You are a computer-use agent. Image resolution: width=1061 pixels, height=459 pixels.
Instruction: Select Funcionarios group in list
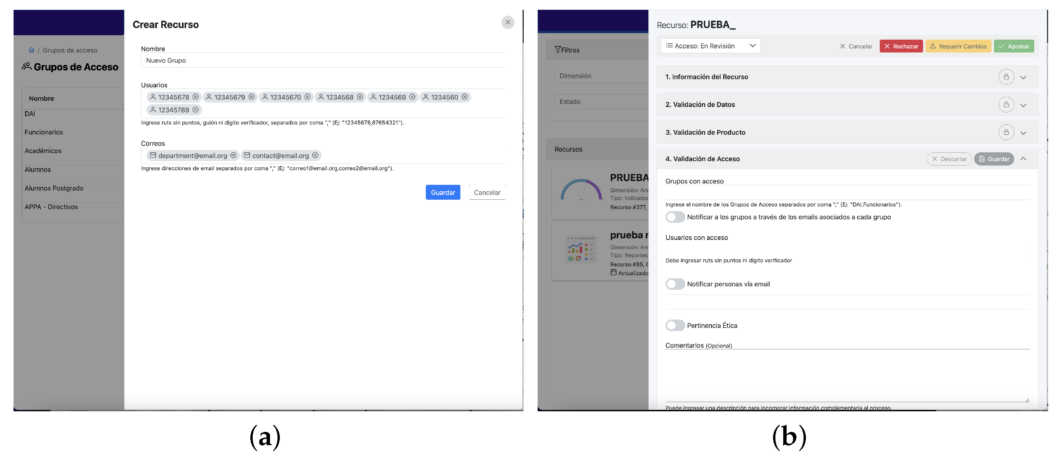coord(44,132)
